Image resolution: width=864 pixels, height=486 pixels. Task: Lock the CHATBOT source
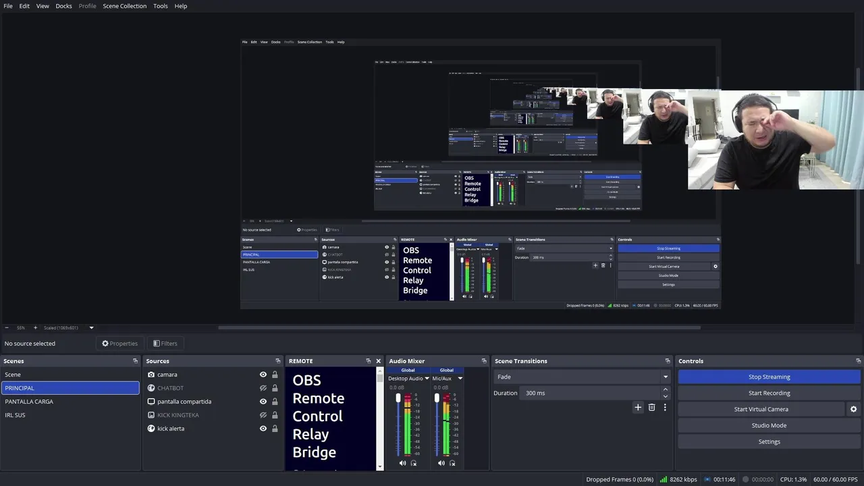275,388
